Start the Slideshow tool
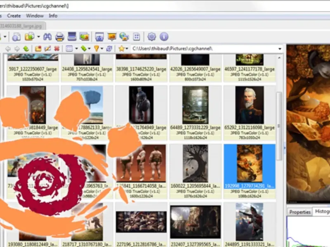The image size is (330, 247). pyautogui.click(x=112, y=37)
